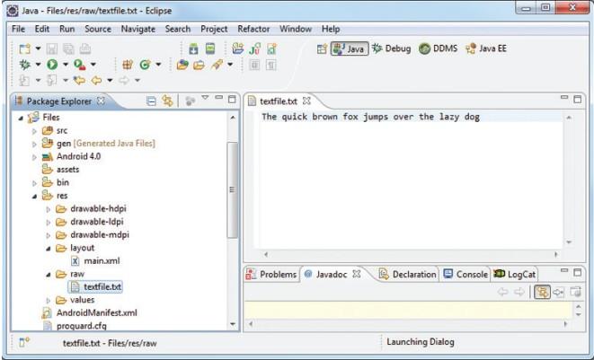
Task: Open the Window menu
Action: (x=296, y=29)
